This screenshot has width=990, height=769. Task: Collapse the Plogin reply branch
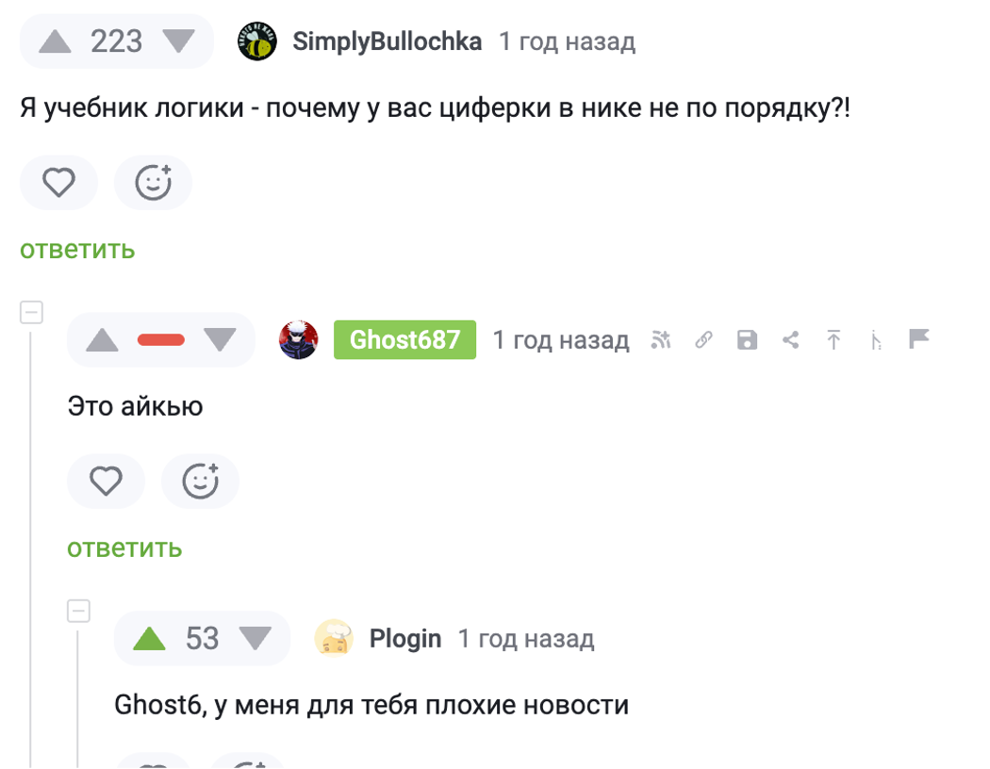(79, 612)
